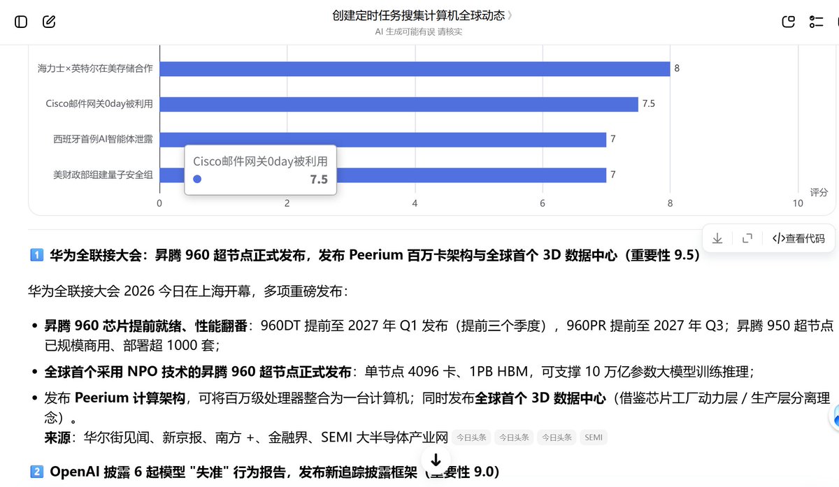Viewport: 839px width, 487px height.
Task: Click the tooltip showing Cisco邮件网关0day被利用 7.5
Action: pos(260,170)
